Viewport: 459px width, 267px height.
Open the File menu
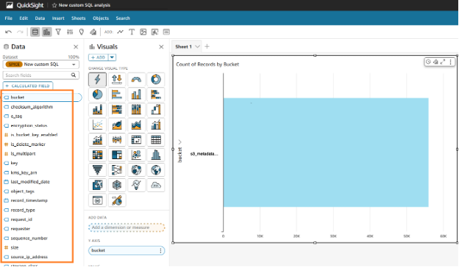point(9,18)
